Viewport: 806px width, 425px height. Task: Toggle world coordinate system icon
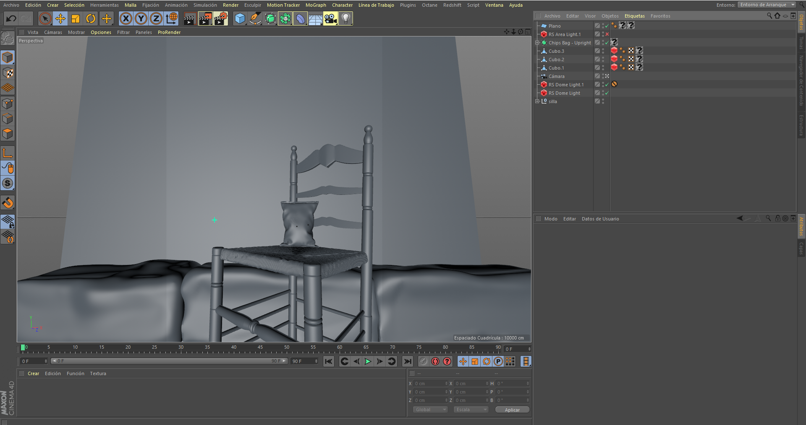click(171, 18)
